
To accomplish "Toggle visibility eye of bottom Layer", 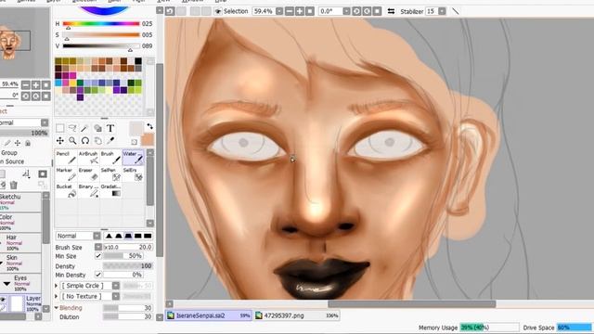I will 3,299.
